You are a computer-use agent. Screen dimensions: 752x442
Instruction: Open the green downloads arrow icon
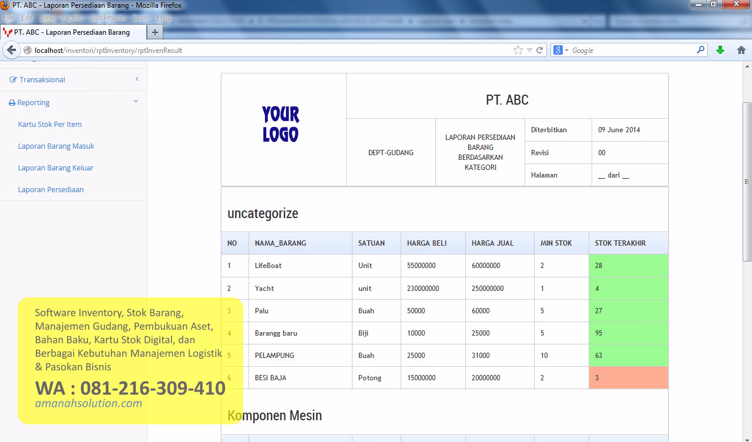720,50
